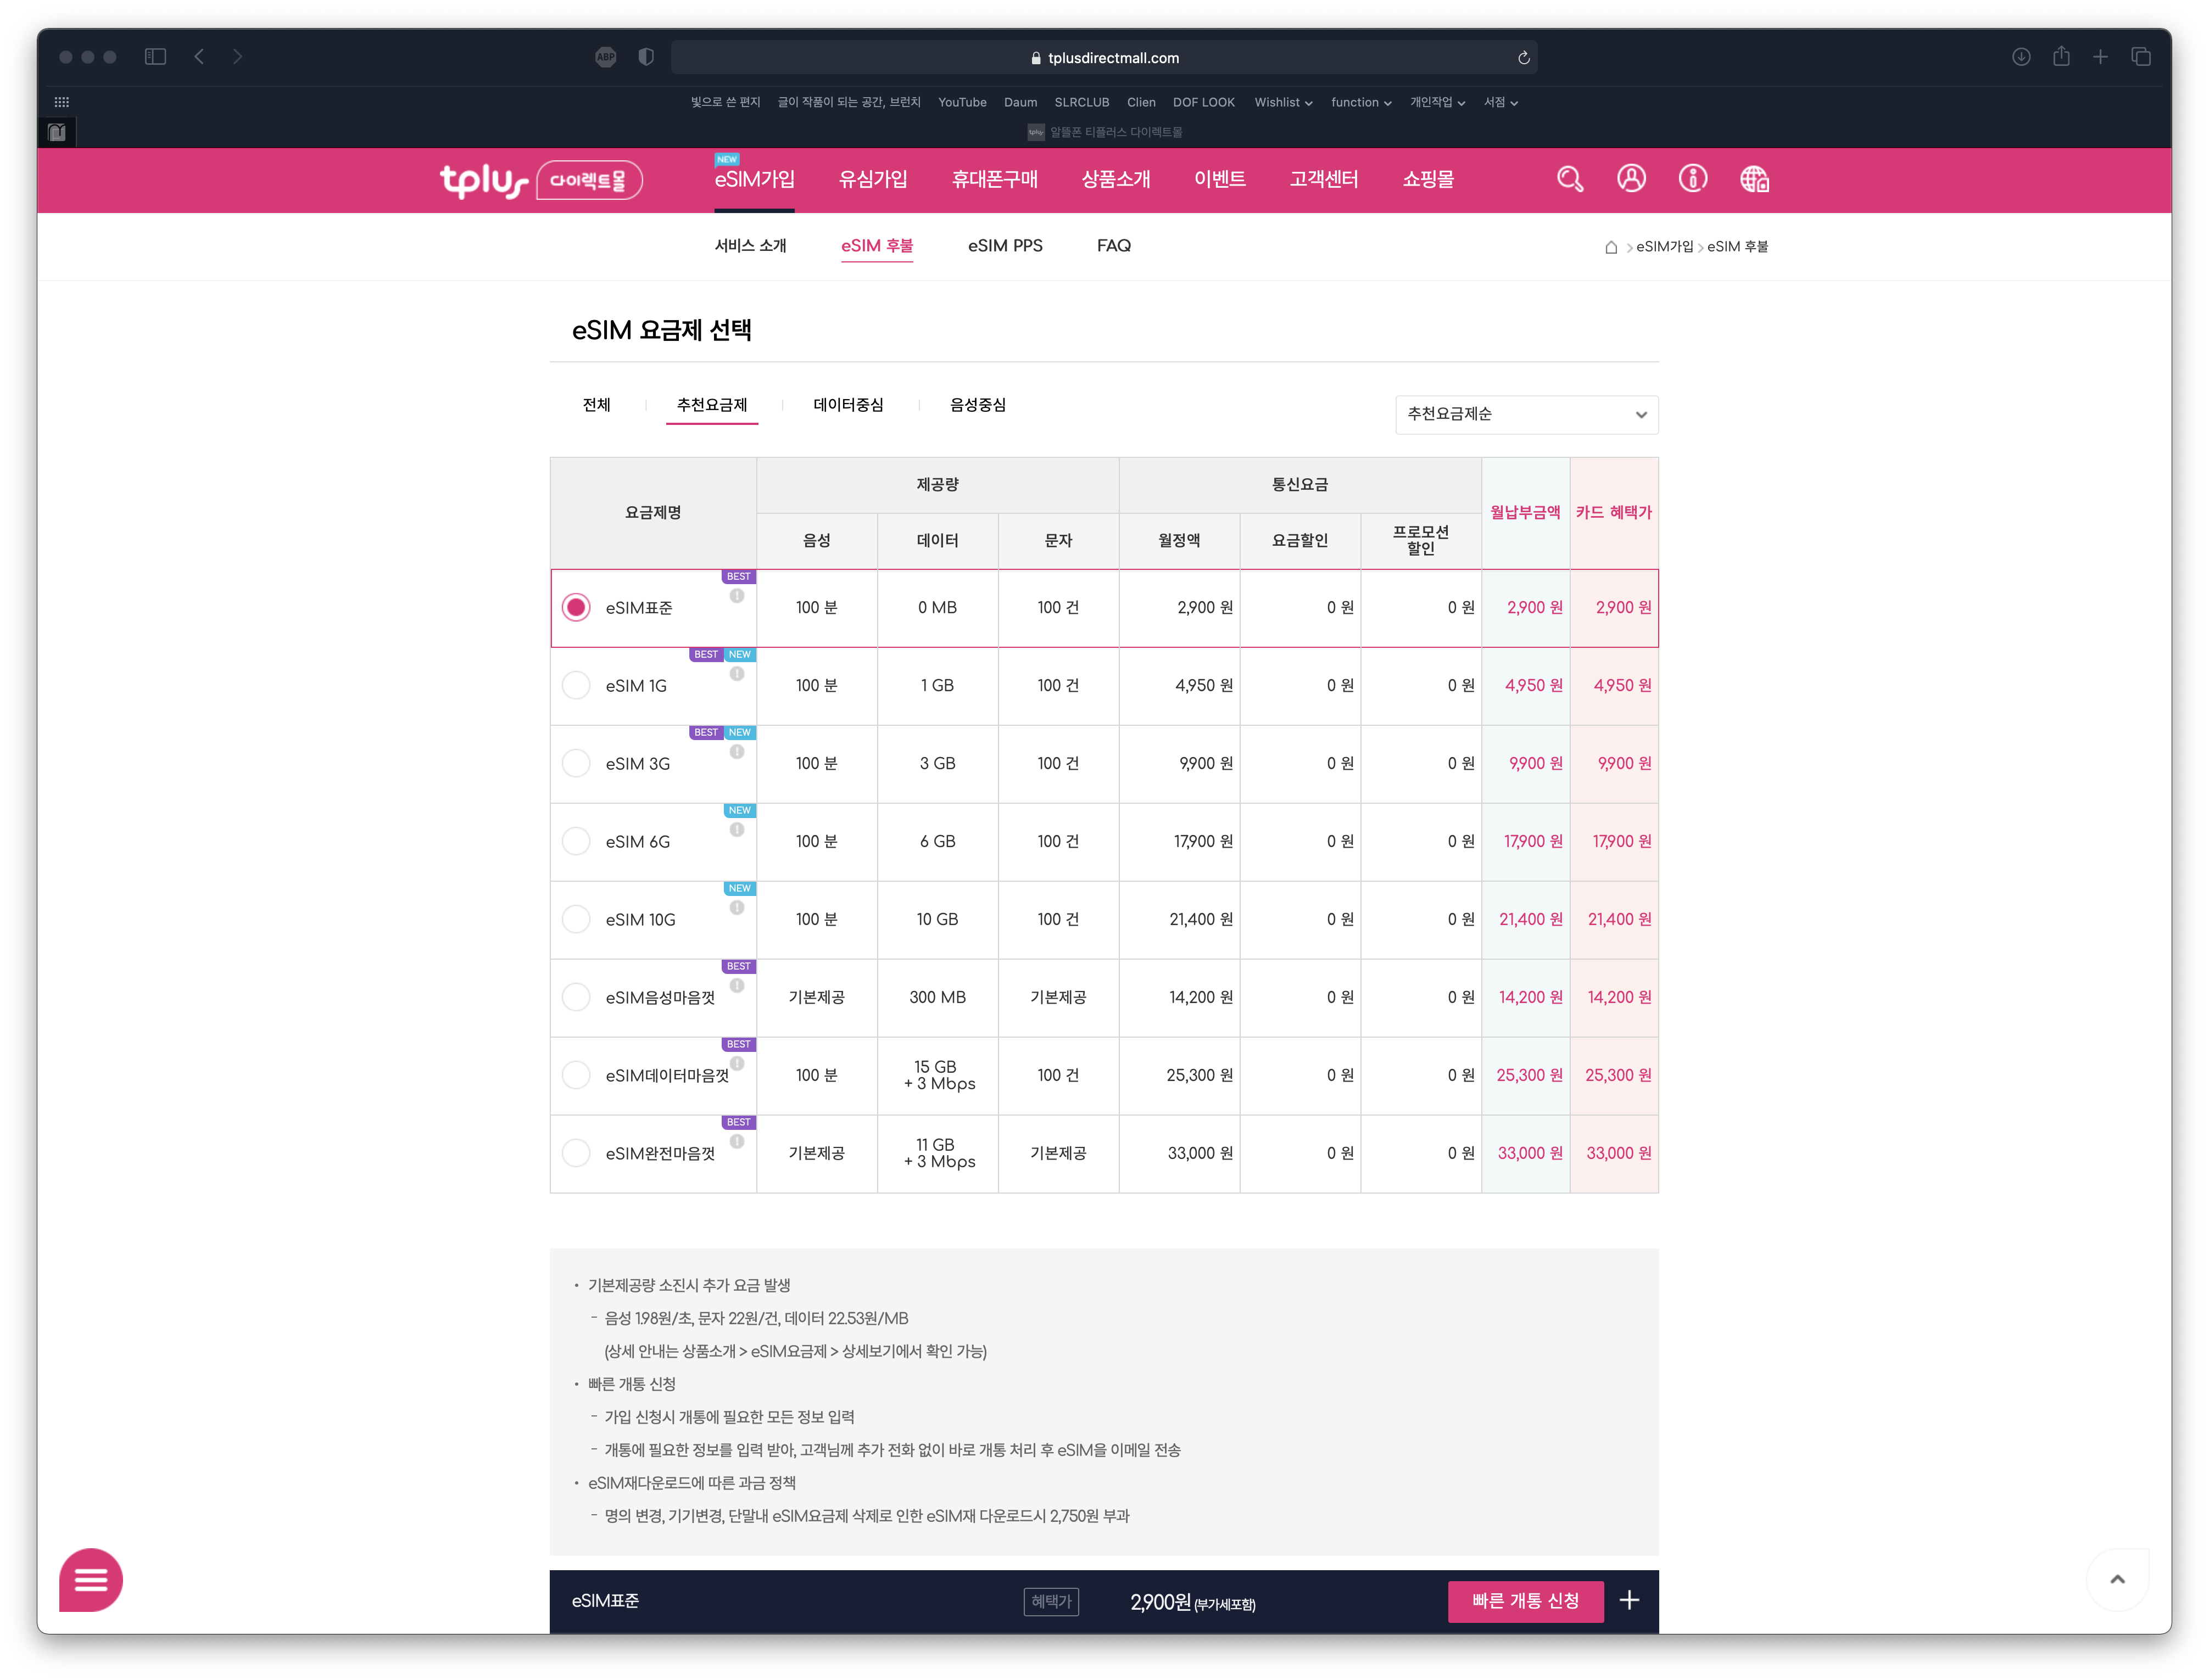Open the 추천요금제순 sort dropdown

click(1526, 414)
